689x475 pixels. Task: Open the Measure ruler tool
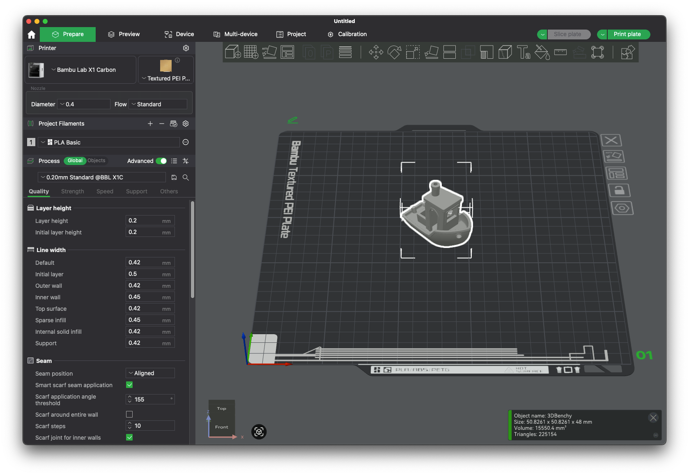click(x=560, y=52)
